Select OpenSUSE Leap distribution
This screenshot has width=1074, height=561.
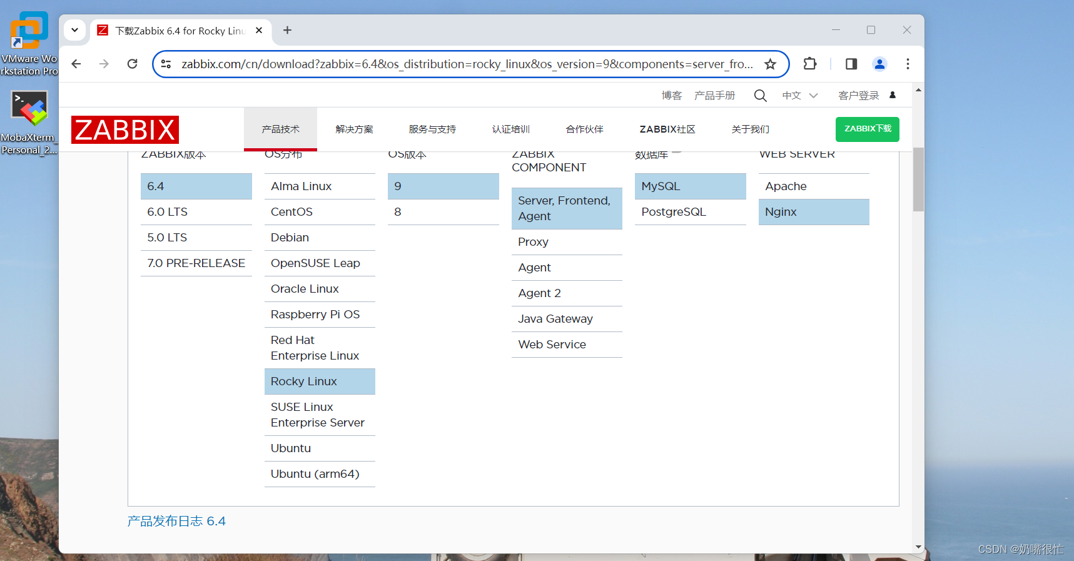[320, 263]
